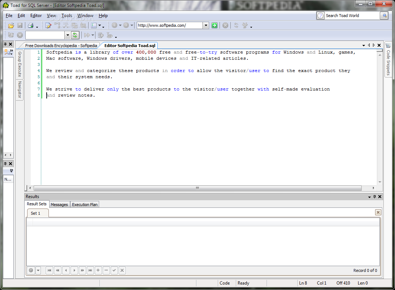Click the Post edit checkmark button

[x=114, y=270]
